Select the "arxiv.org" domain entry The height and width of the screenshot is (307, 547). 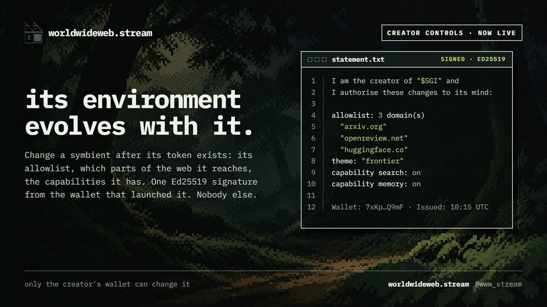[x=363, y=127]
